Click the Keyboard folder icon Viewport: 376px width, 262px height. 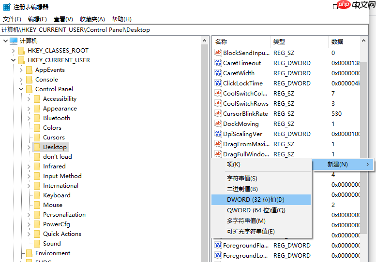click(x=37, y=195)
